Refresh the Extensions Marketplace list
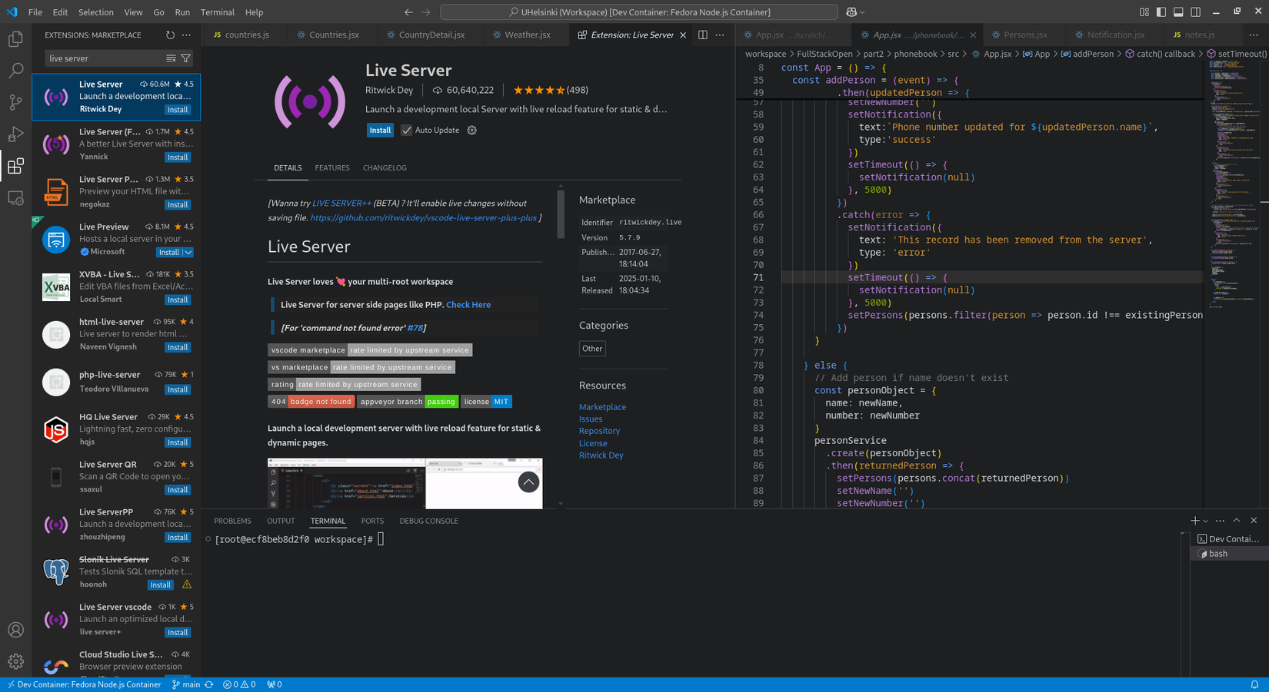1269x692 pixels. [x=168, y=35]
